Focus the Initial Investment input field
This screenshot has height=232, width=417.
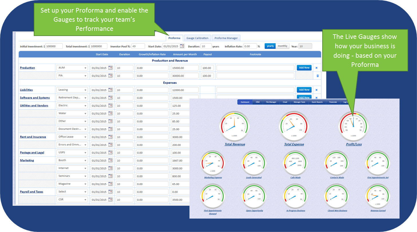coord(54,46)
